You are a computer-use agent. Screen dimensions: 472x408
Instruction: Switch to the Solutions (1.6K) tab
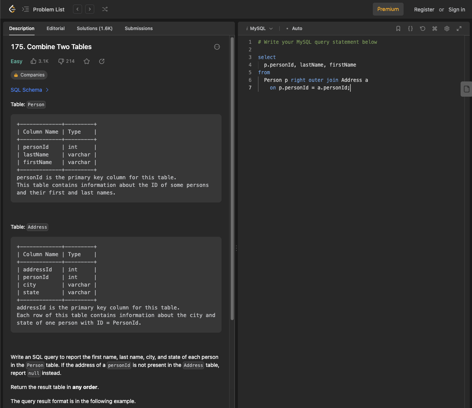tap(95, 29)
